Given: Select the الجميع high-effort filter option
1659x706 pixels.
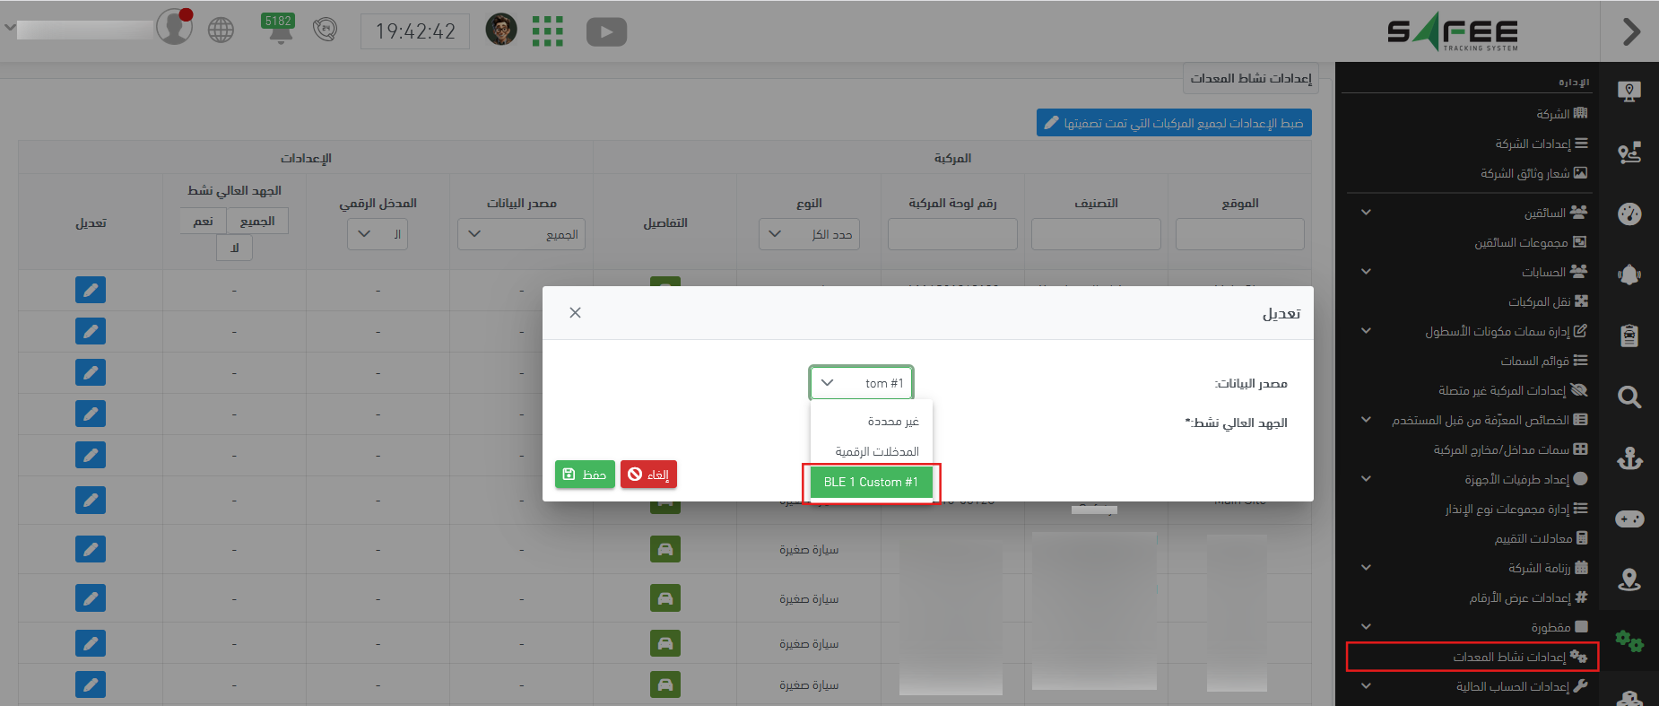Looking at the screenshot, I should coord(257,221).
